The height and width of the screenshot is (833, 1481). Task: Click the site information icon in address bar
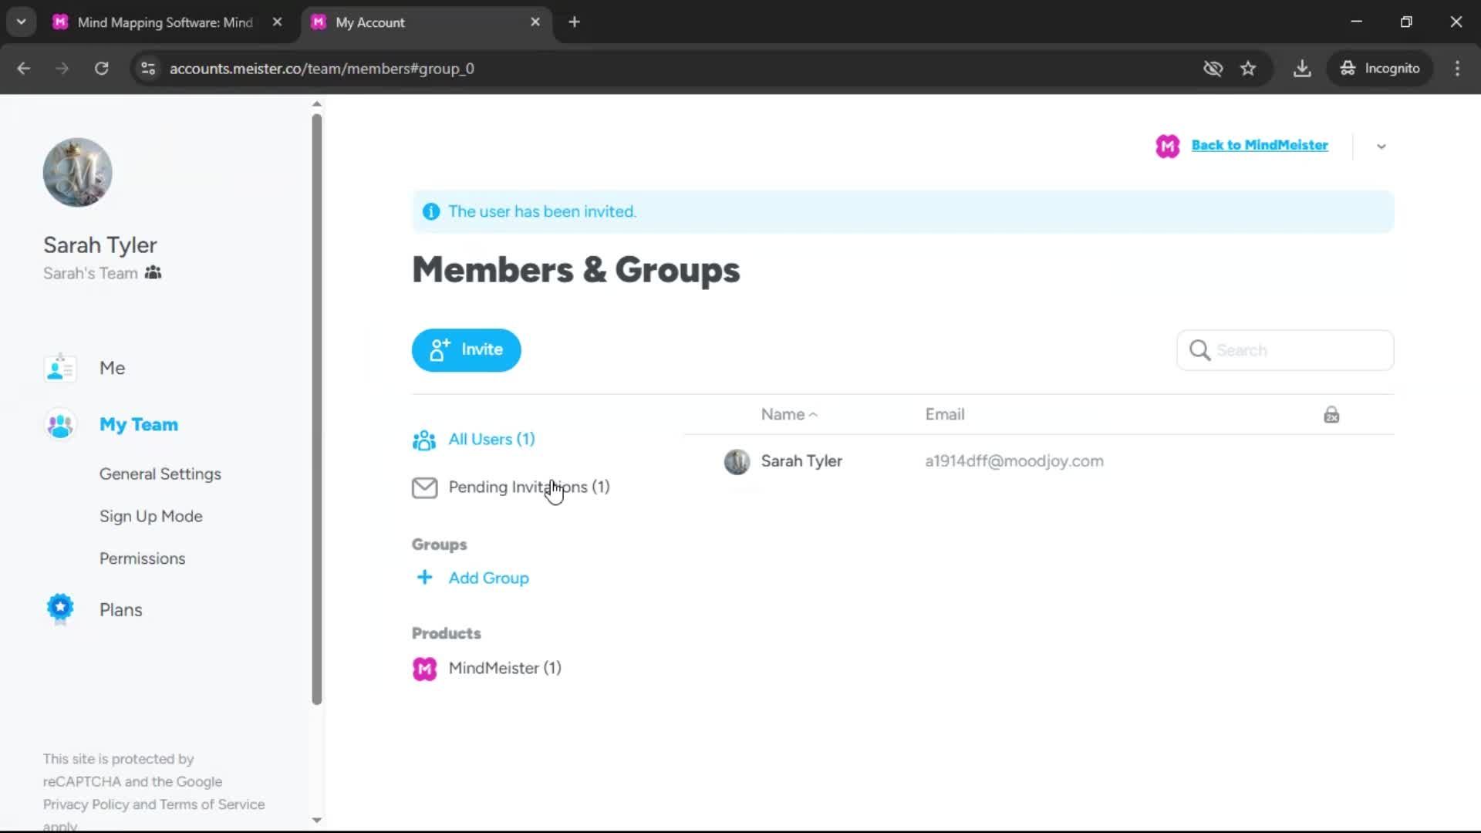[148, 69]
